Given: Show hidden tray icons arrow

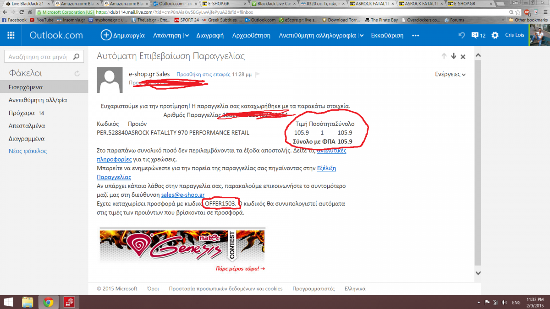Looking at the screenshot, I should [479, 302].
